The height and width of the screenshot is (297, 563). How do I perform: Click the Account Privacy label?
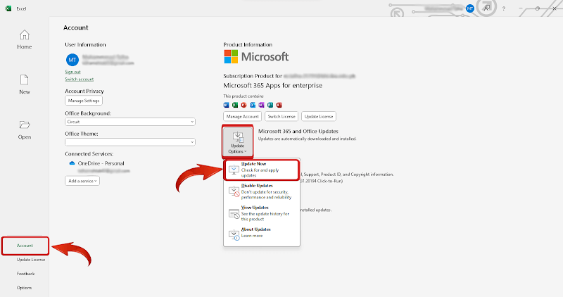click(84, 91)
